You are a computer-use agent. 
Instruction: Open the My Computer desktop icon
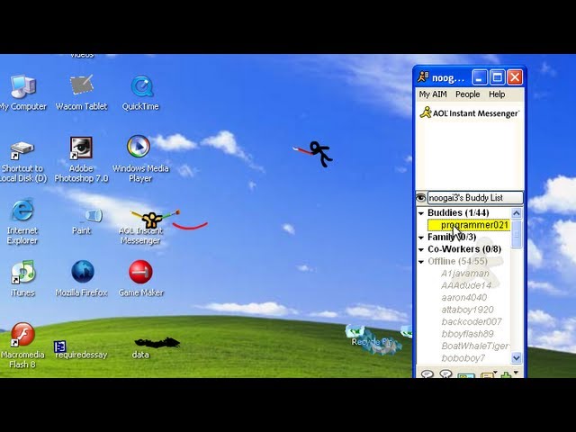[22, 87]
